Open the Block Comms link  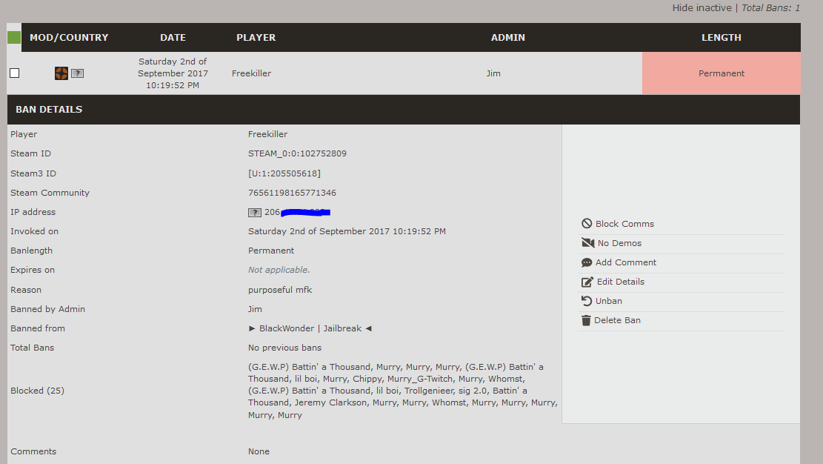[624, 224]
